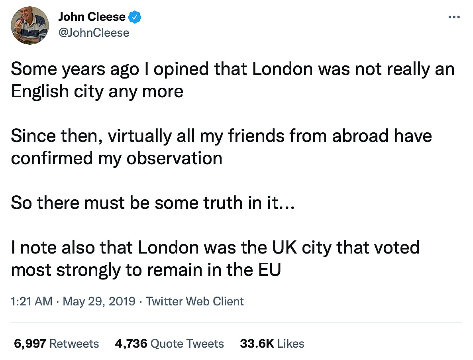Click the "most strongly to remain" line

(146, 270)
